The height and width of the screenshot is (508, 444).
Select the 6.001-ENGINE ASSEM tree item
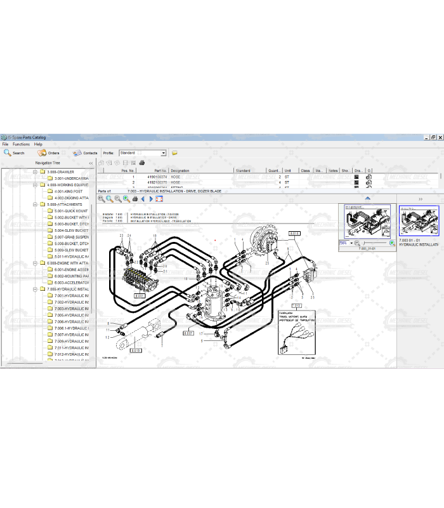[x=71, y=270]
